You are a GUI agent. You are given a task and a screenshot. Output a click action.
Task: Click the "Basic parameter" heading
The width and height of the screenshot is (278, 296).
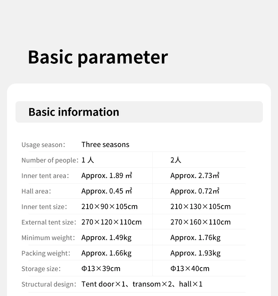click(x=98, y=57)
